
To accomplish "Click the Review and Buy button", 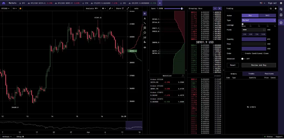I will tap(258, 65).
